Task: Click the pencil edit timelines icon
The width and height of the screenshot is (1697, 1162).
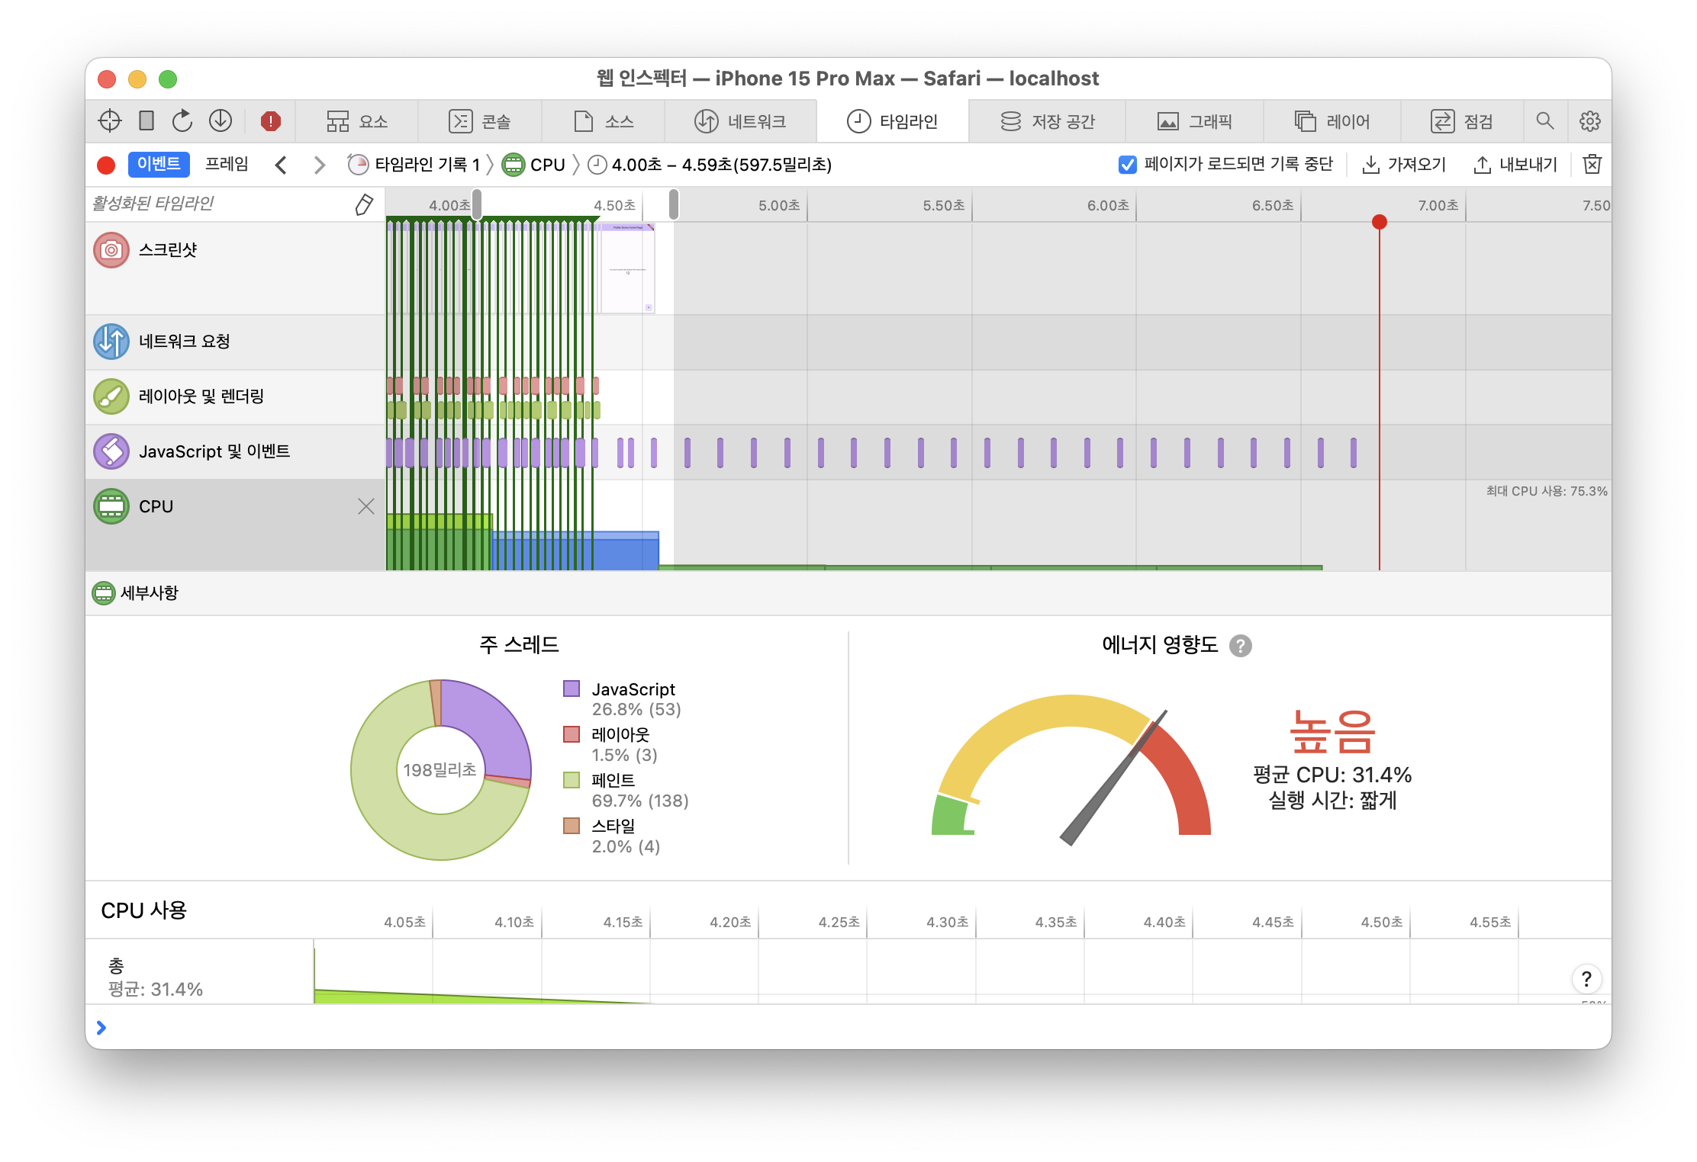Action: [364, 204]
